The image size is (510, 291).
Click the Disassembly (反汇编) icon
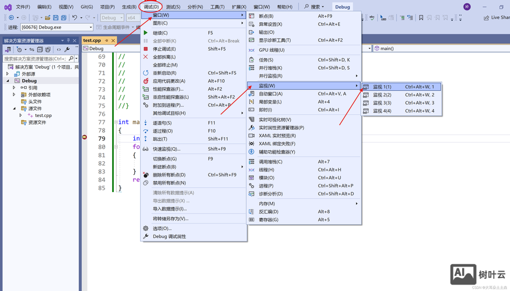pos(251,211)
